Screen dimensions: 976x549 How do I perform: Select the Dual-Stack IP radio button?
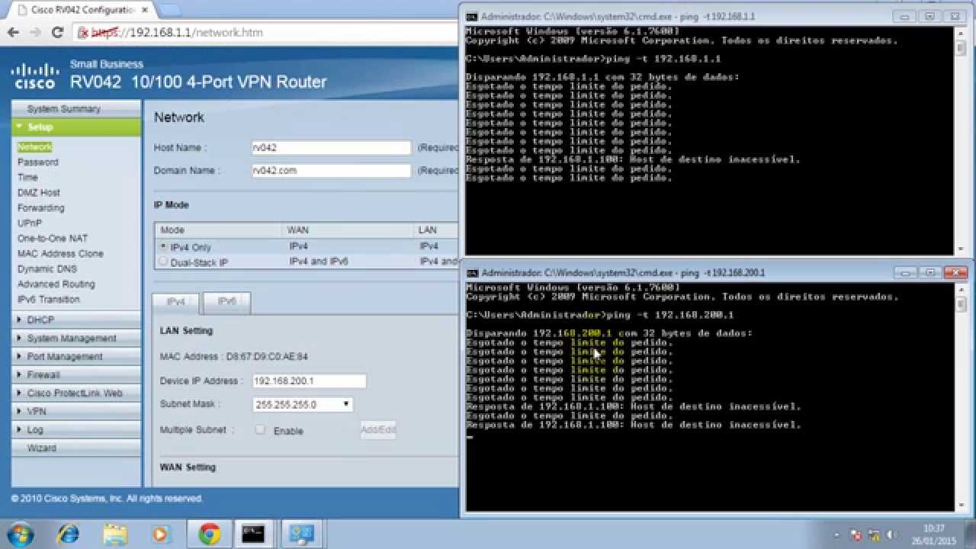click(163, 262)
